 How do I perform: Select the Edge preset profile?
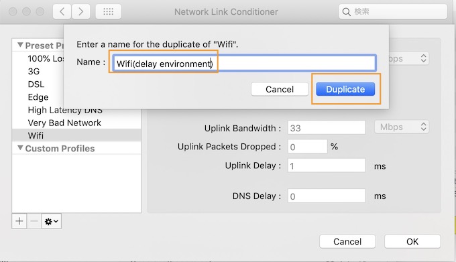tap(38, 97)
